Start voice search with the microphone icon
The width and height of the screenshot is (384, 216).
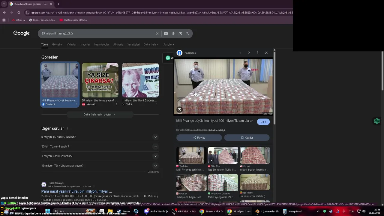coord(173,34)
